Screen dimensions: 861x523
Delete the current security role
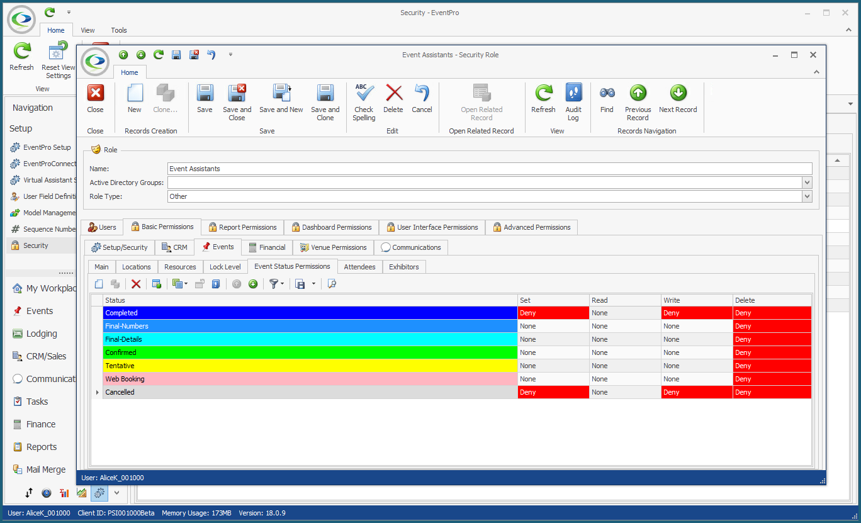(x=393, y=99)
